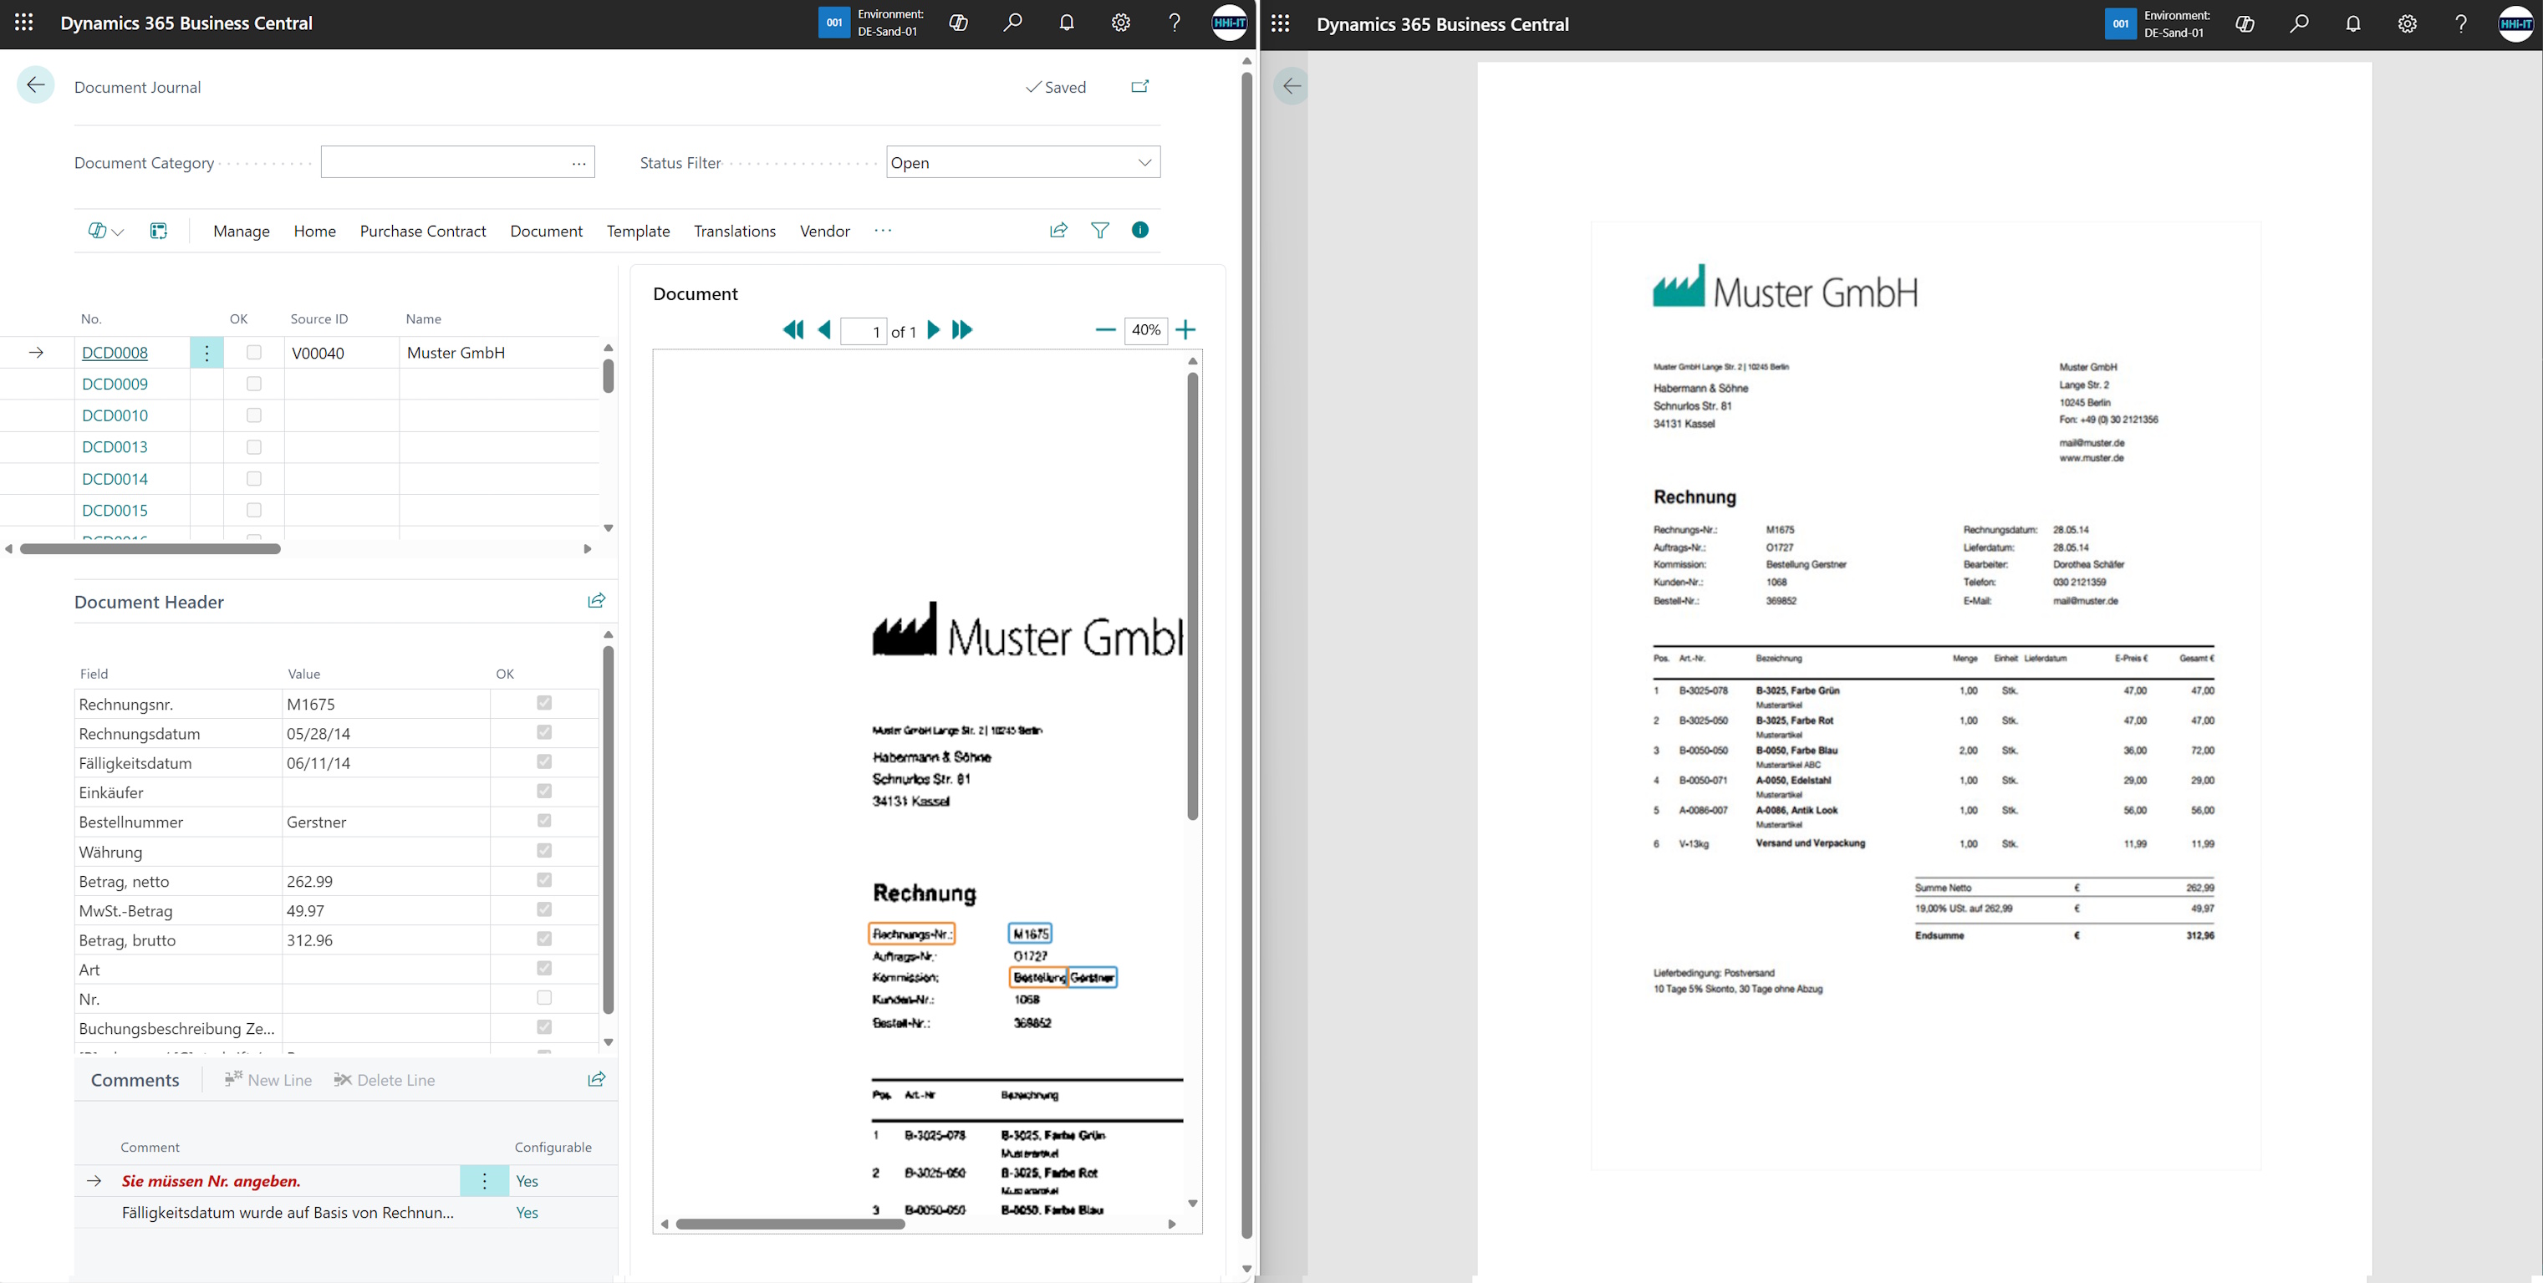Viewport: 2543px width, 1283px height.
Task: Open the Document menu in action bar
Action: click(x=546, y=231)
